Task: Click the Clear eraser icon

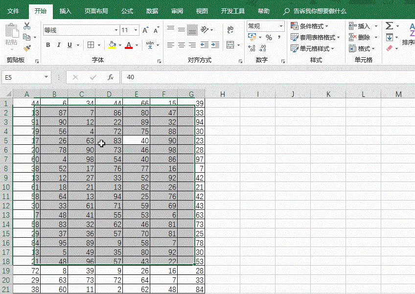Action: pos(390,48)
